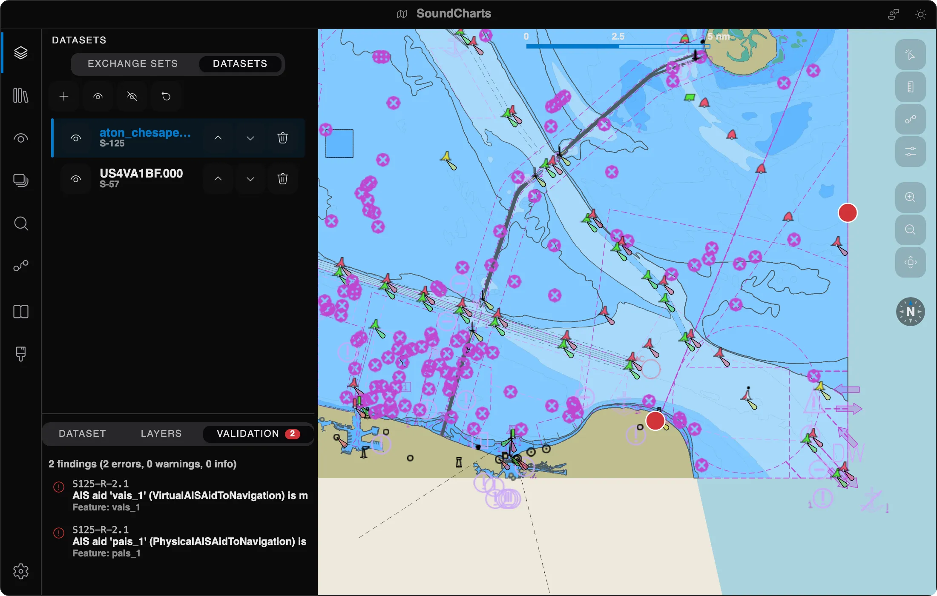Toggle visibility of US4VA1BF.000 dataset
This screenshot has width=937, height=596.
pos(76,179)
